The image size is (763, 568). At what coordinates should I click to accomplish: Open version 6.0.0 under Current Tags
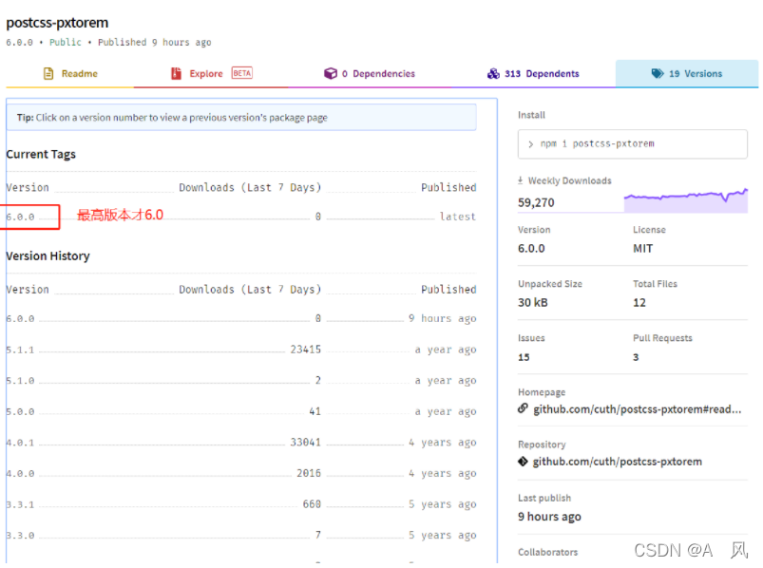pos(21,217)
